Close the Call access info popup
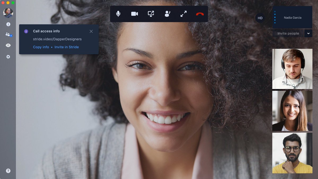Viewport: 318px width, 179px height. tap(91, 31)
